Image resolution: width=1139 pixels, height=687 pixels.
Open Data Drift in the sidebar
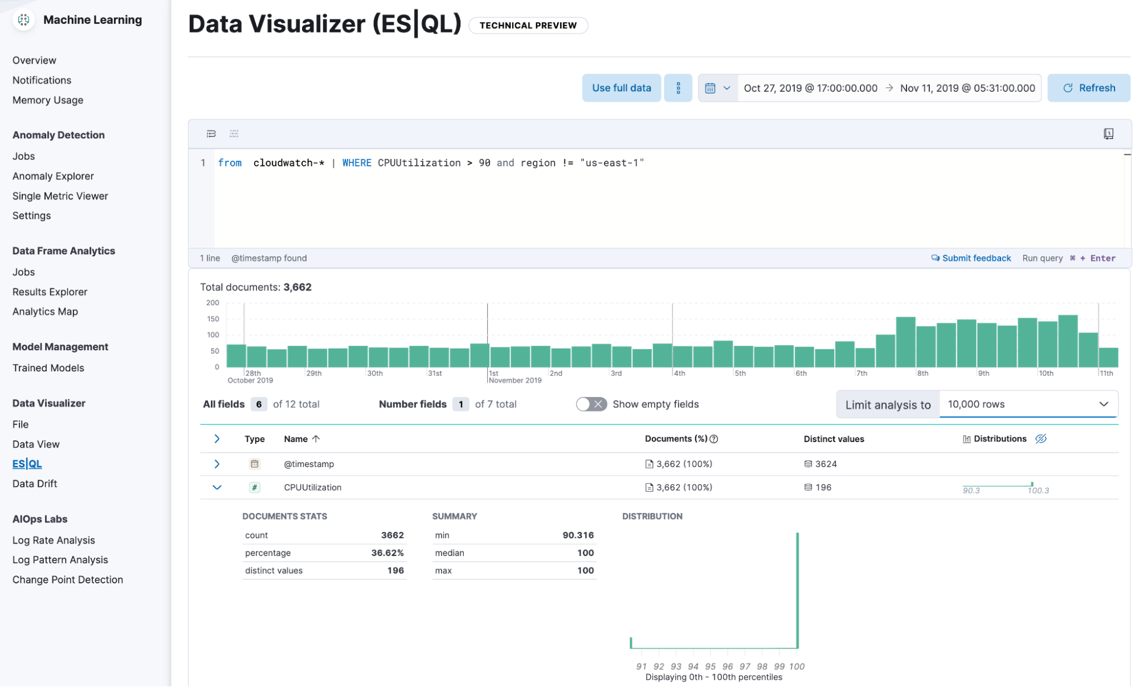tap(35, 484)
